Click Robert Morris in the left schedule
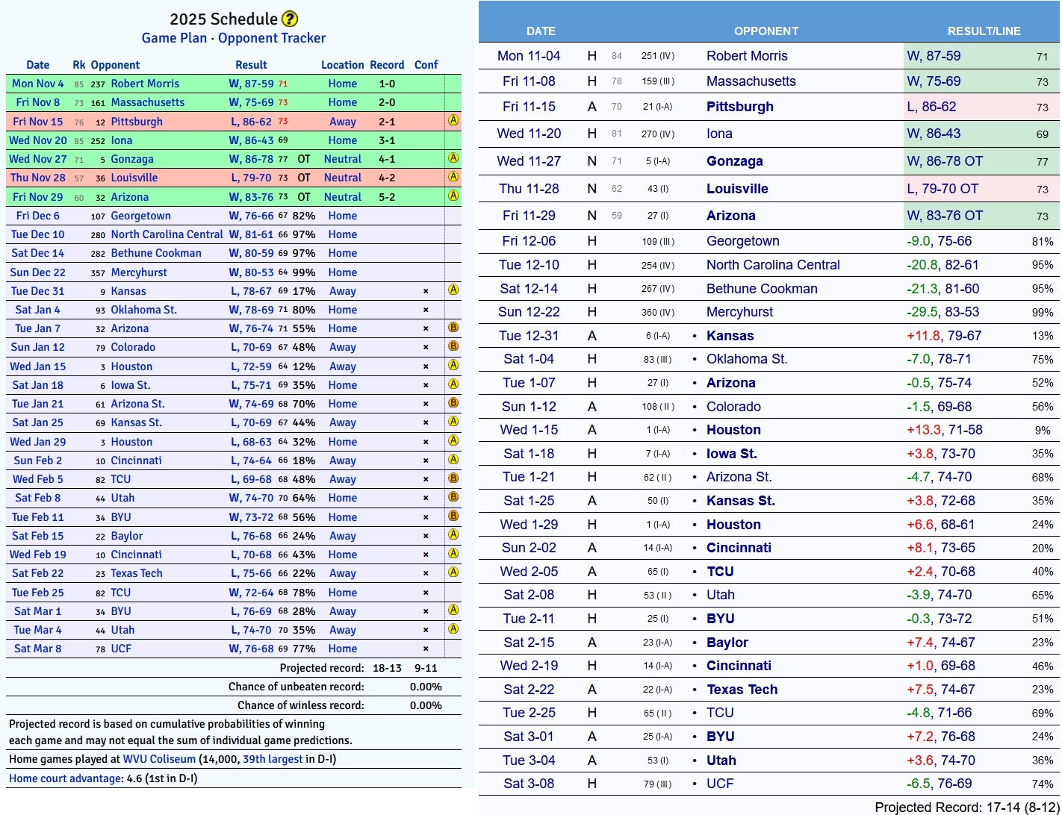The image size is (1062, 815). [145, 84]
